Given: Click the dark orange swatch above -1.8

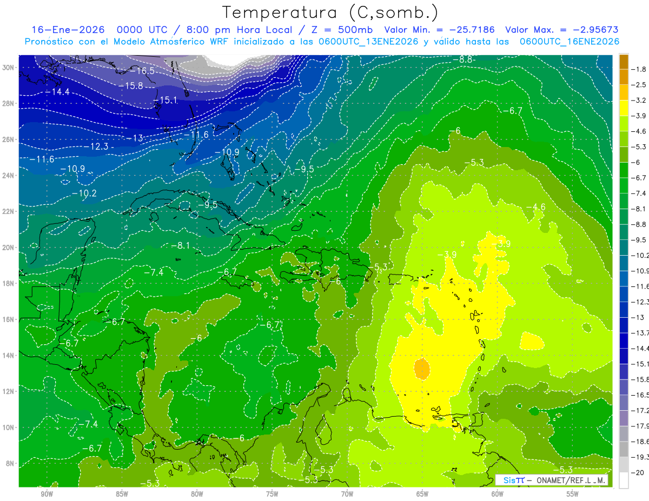Looking at the screenshot, I should click(624, 61).
